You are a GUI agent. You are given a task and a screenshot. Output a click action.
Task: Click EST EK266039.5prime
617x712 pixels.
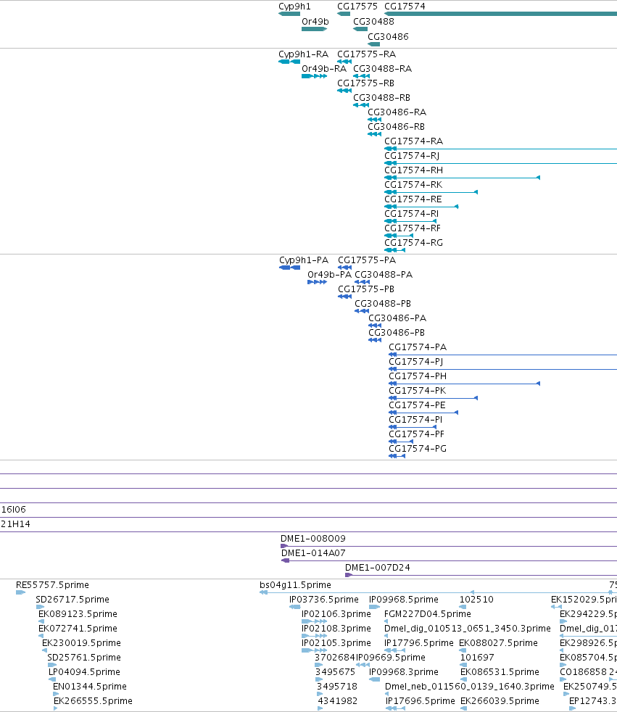coord(463,709)
